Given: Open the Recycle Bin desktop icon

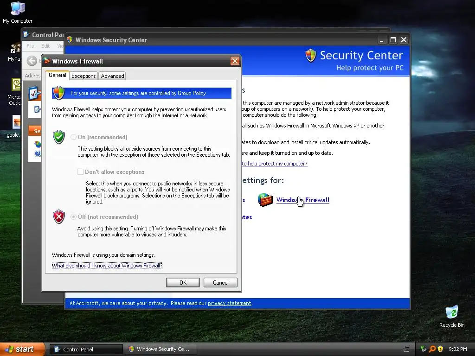Looking at the screenshot, I should click(452, 317).
